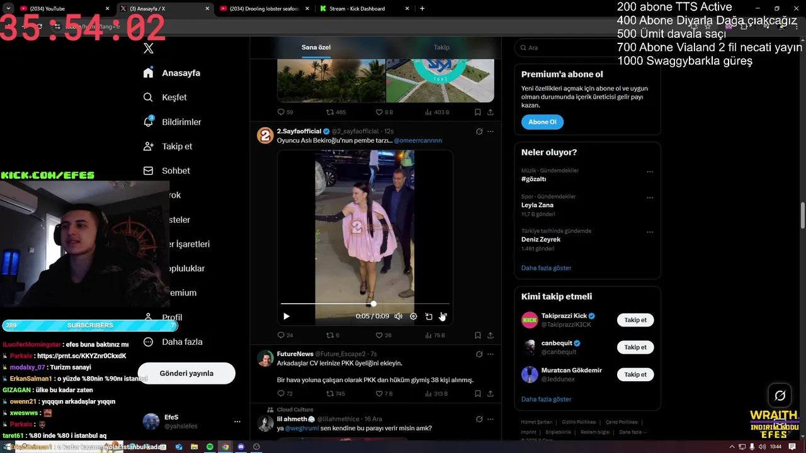Repost the 2.Sayfaofficial video post
Screen dimensions: 806x453
click(332, 335)
